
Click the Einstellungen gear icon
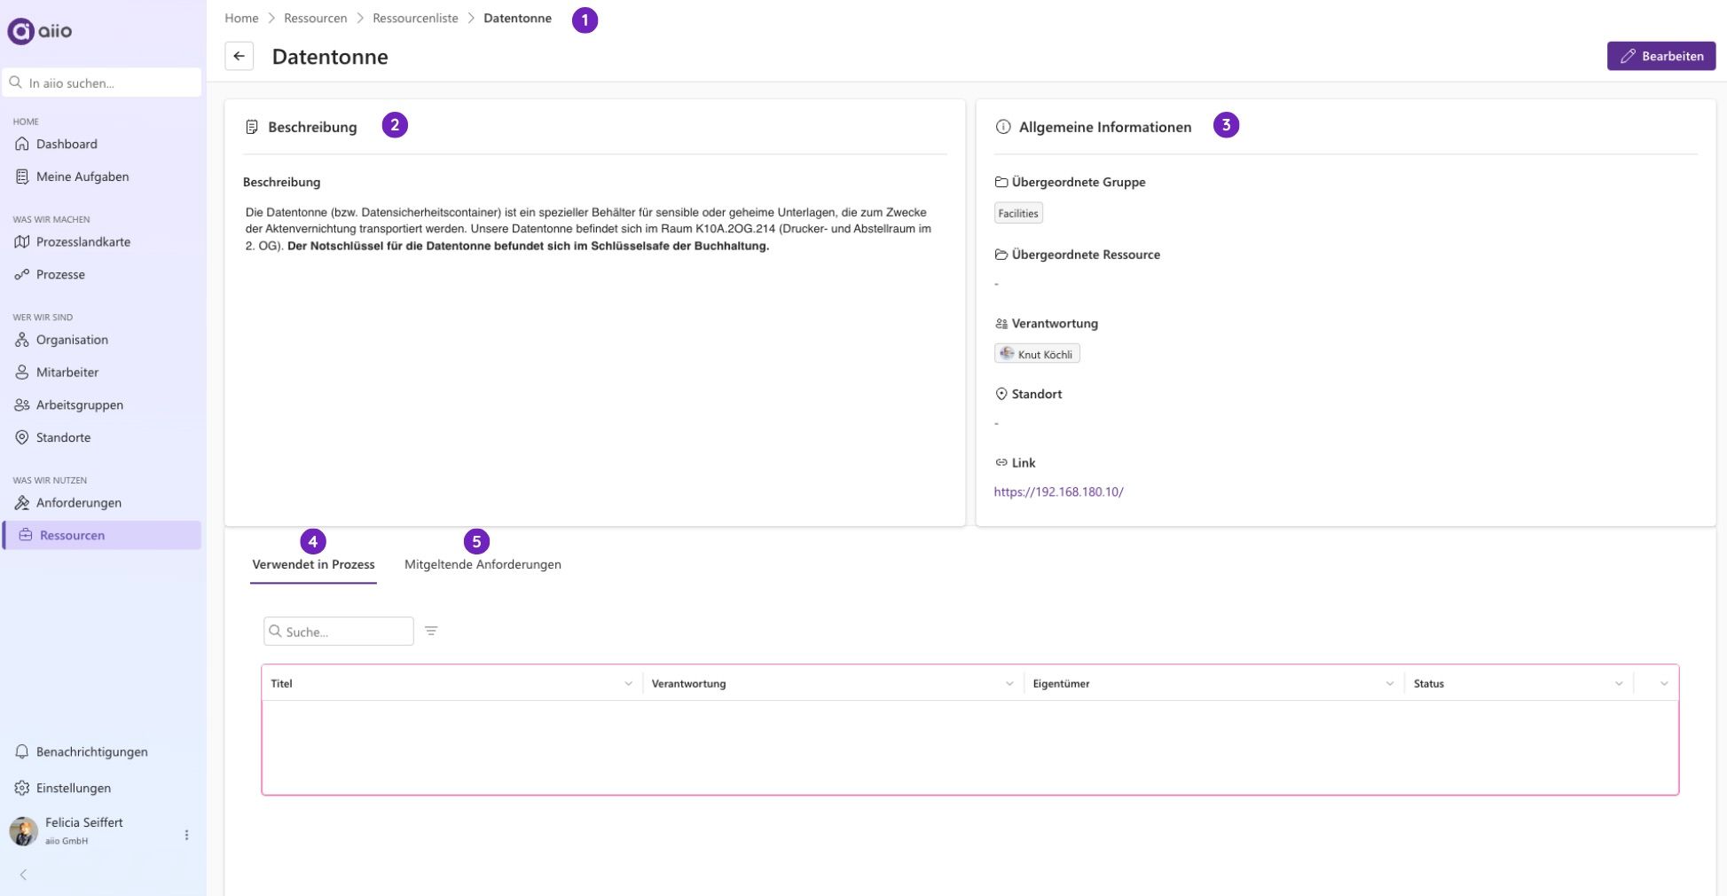point(22,788)
